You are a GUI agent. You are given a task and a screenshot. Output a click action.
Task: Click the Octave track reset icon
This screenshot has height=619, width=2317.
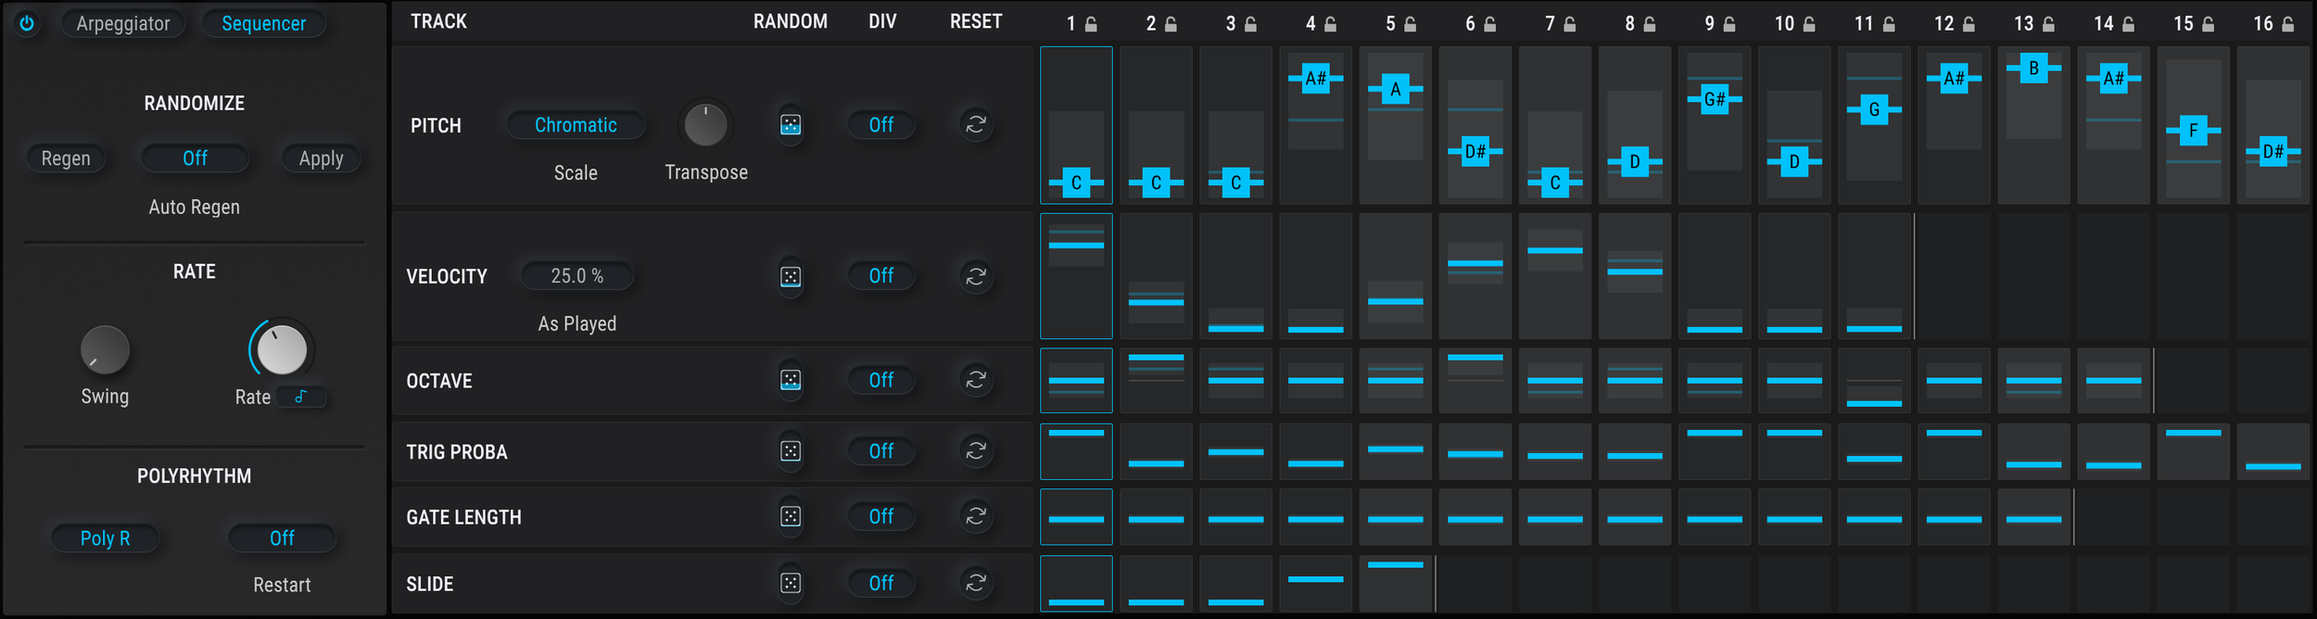tap(976, 380)
